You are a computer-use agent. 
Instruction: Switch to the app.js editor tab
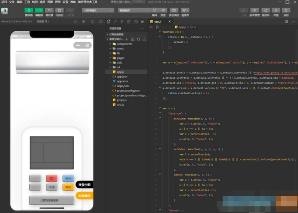click(157, 21)
